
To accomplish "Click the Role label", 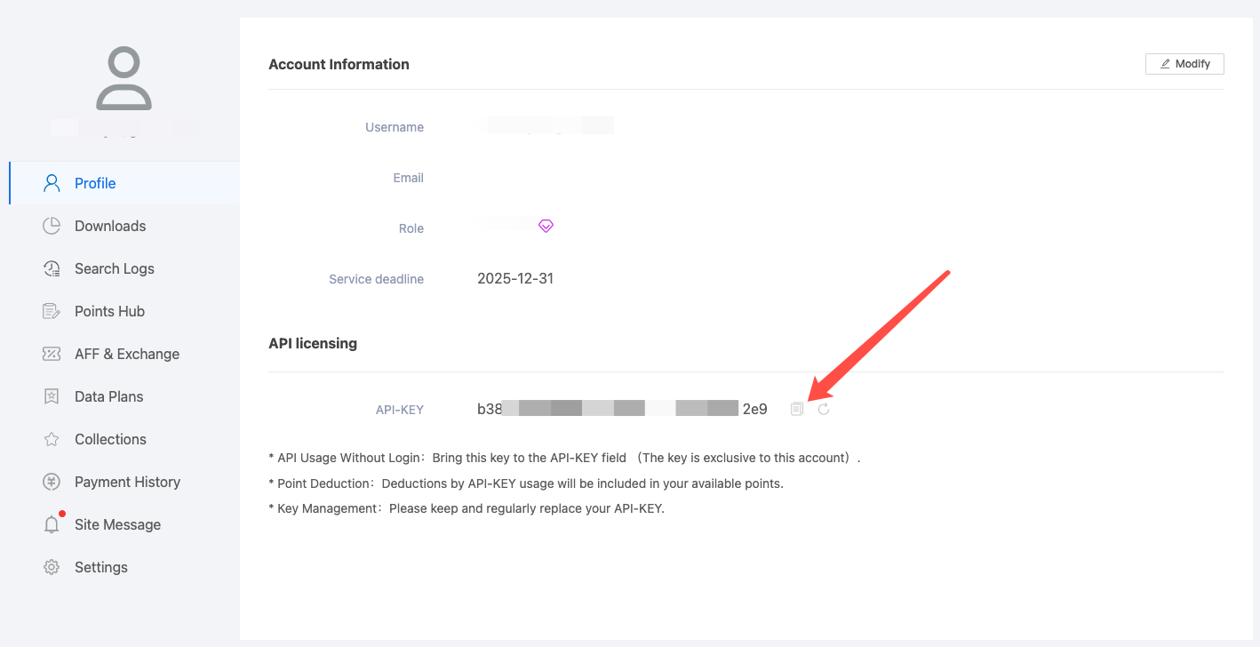I will pos(411,228).
